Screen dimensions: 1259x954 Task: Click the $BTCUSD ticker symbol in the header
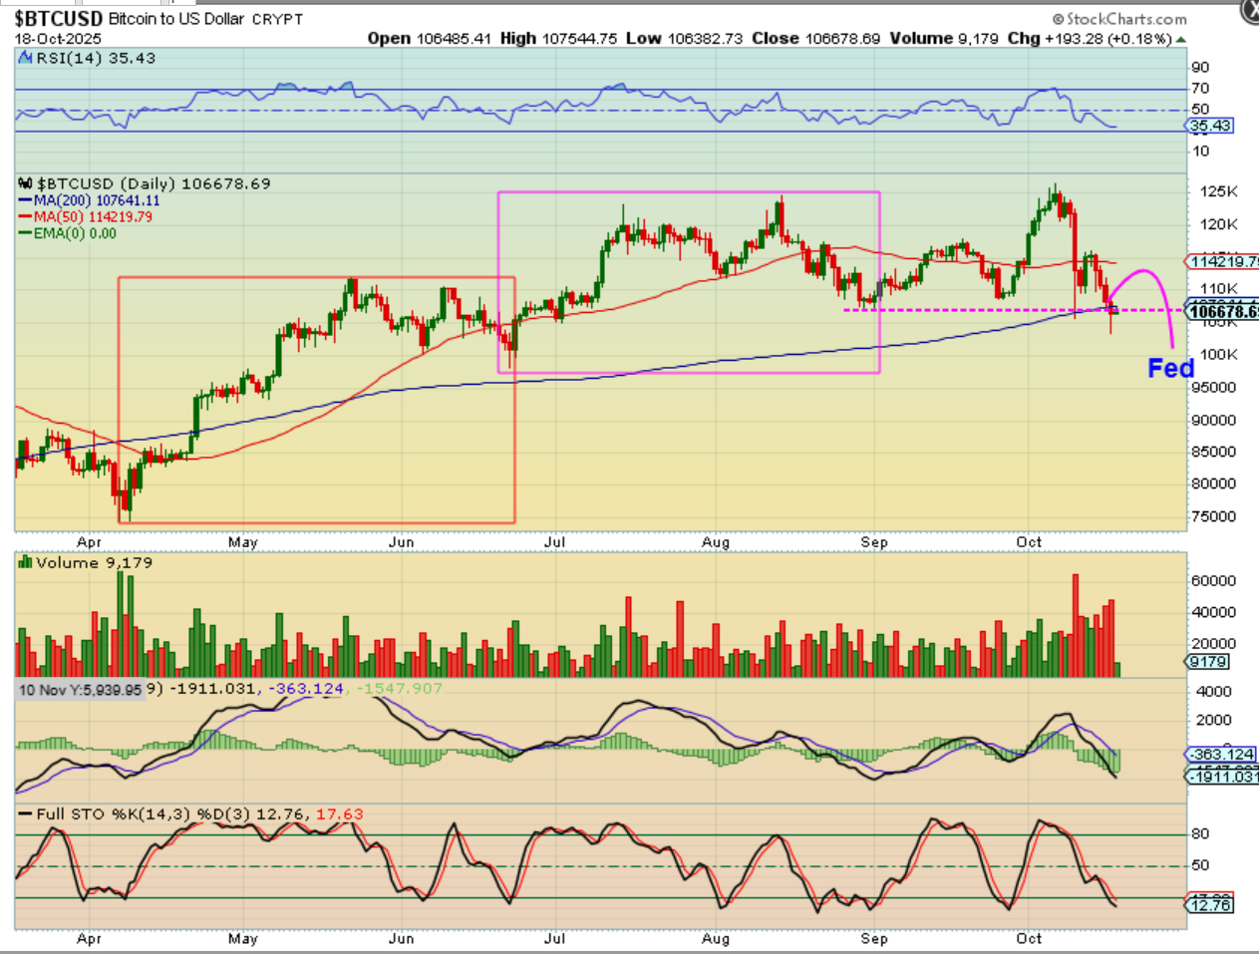coord(59,19)
